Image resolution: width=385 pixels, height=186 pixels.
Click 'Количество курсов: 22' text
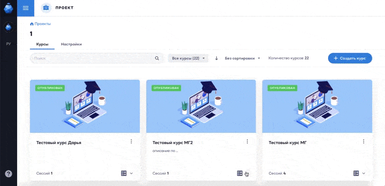point(289,58)
